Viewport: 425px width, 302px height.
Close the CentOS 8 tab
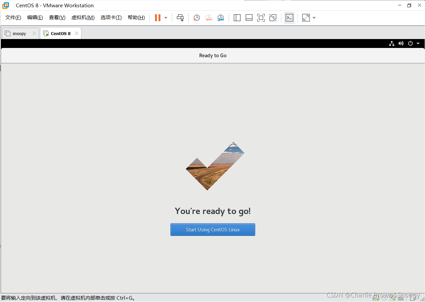[76, 33]
